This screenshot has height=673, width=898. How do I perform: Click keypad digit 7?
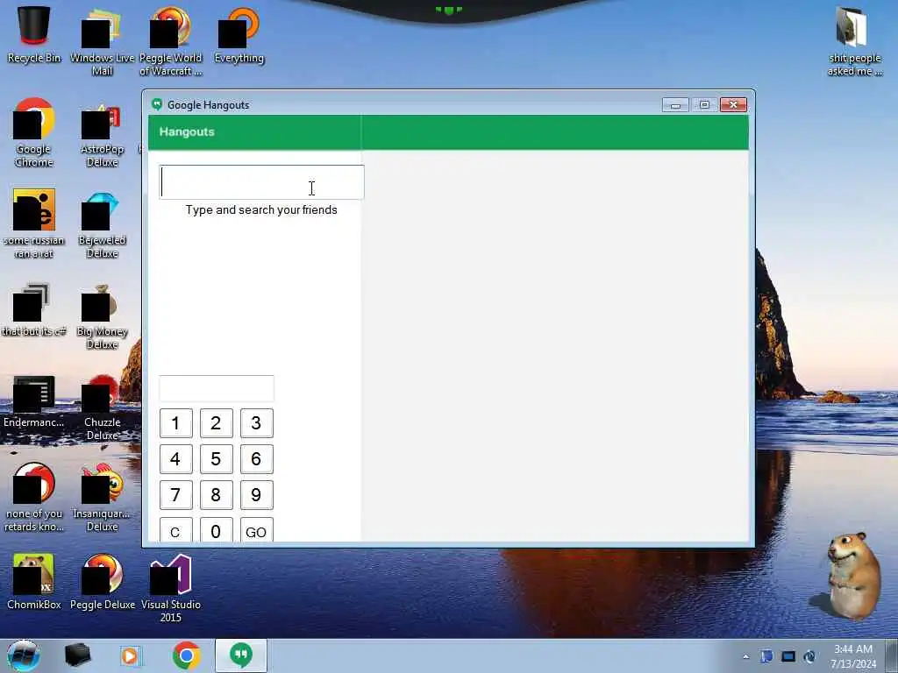175,495
